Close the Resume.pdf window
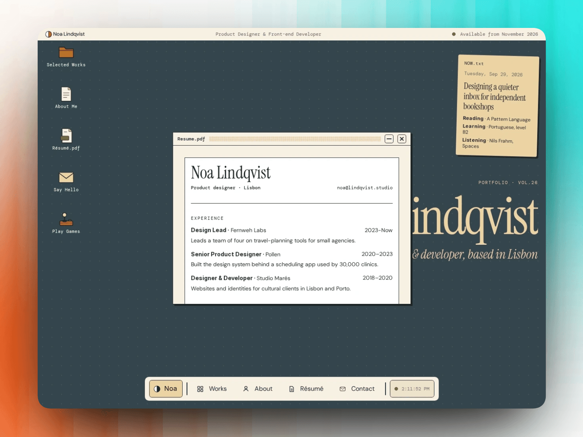 [x=402, y=139]
